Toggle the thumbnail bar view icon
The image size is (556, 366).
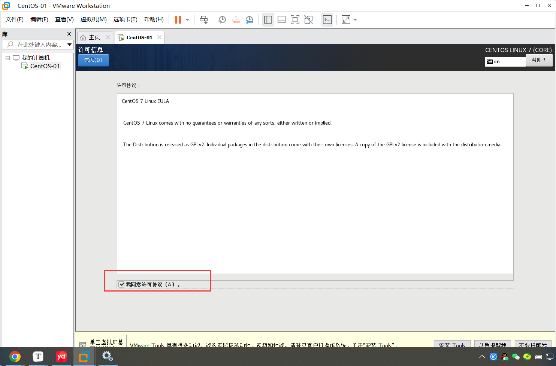pyautogui.click(x=281, y=20)
